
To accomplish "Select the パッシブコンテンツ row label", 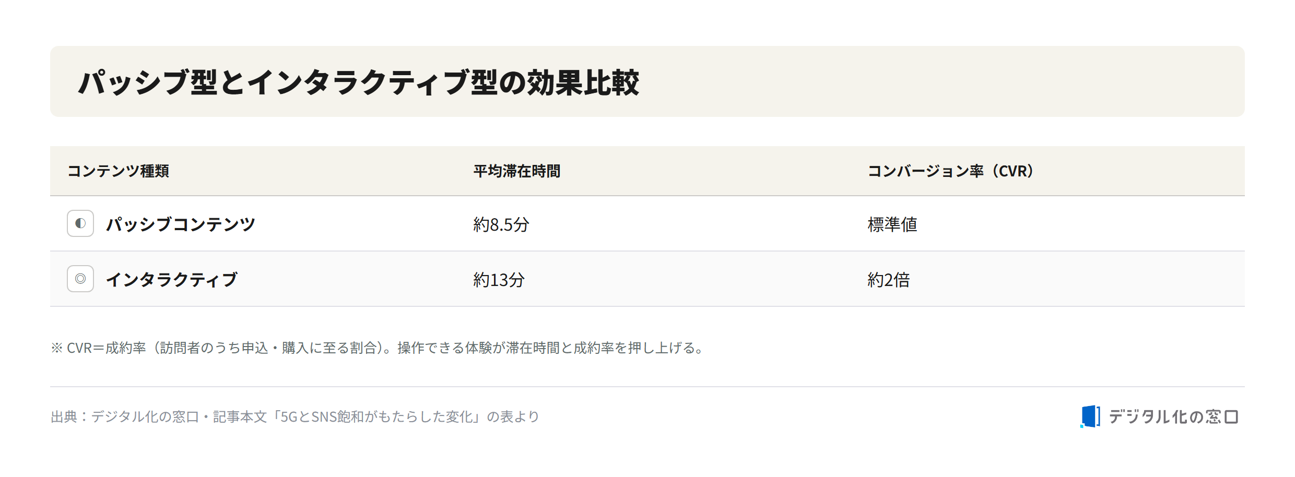I will click(x=181, y=224).
